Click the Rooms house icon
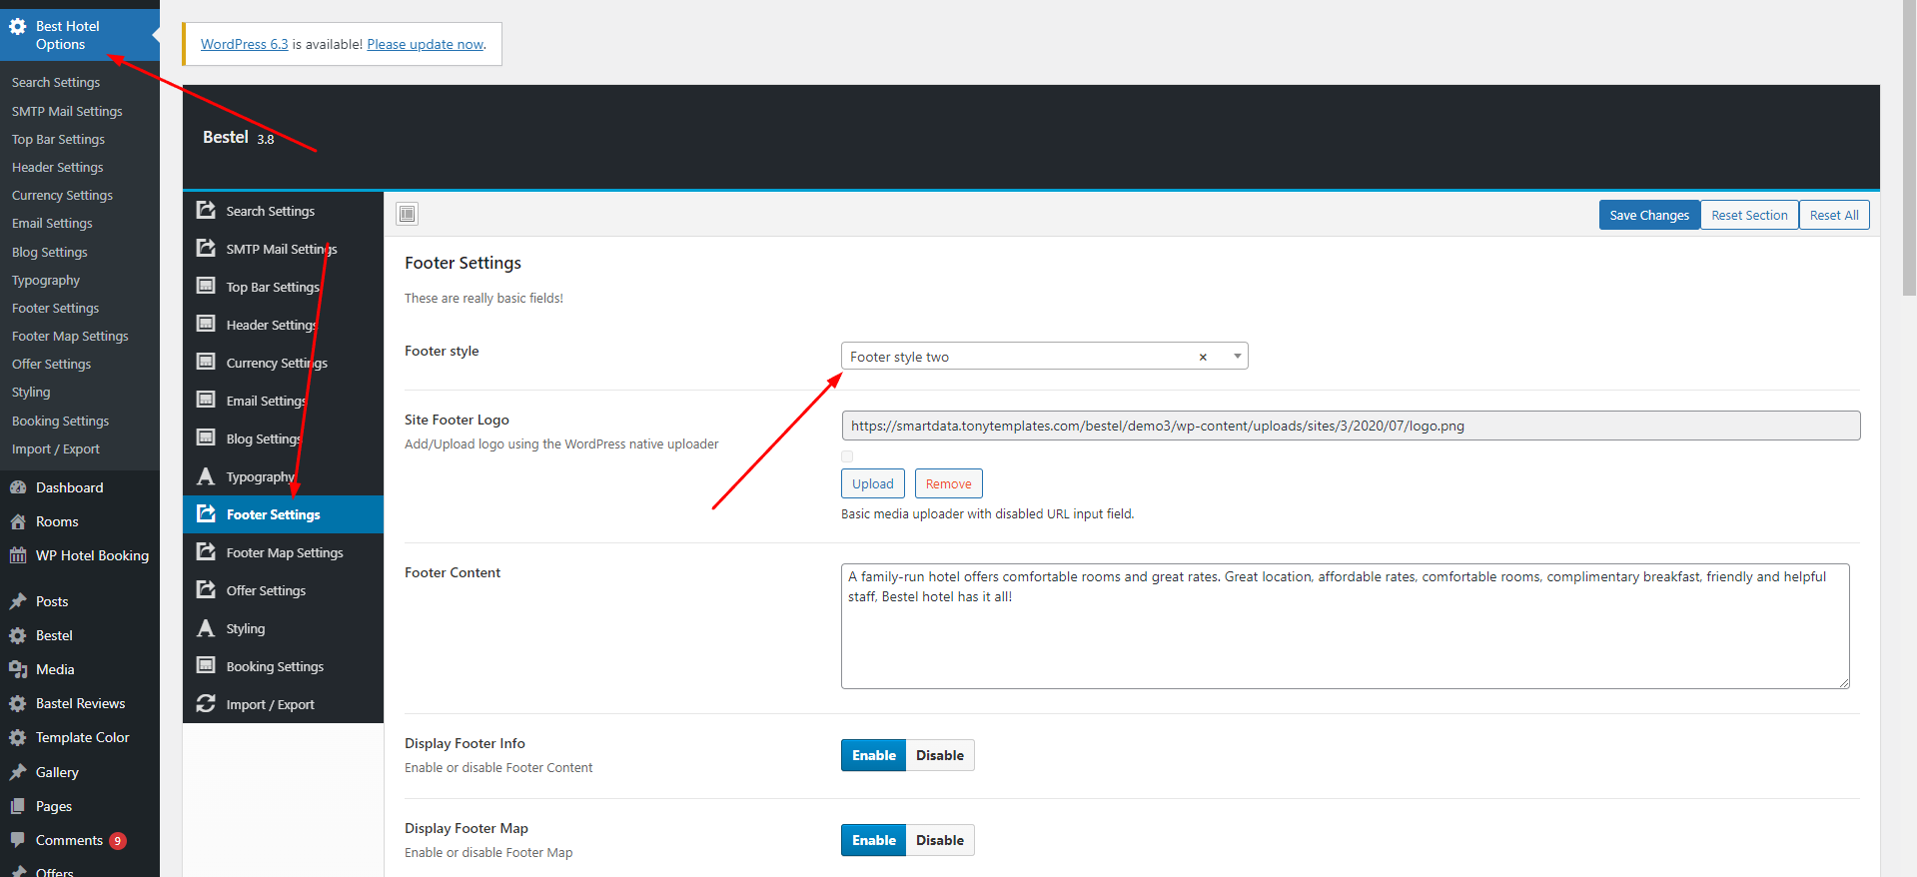The image size is (1917, 877). coord(18,521)
